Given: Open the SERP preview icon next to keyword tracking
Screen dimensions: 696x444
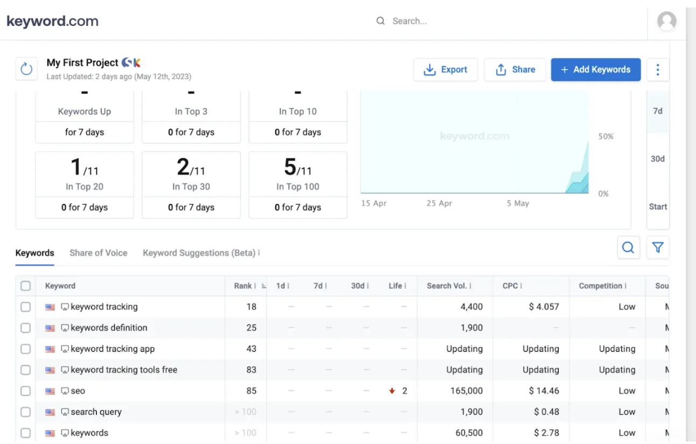Looking at the screenshot, I should 64,307.
